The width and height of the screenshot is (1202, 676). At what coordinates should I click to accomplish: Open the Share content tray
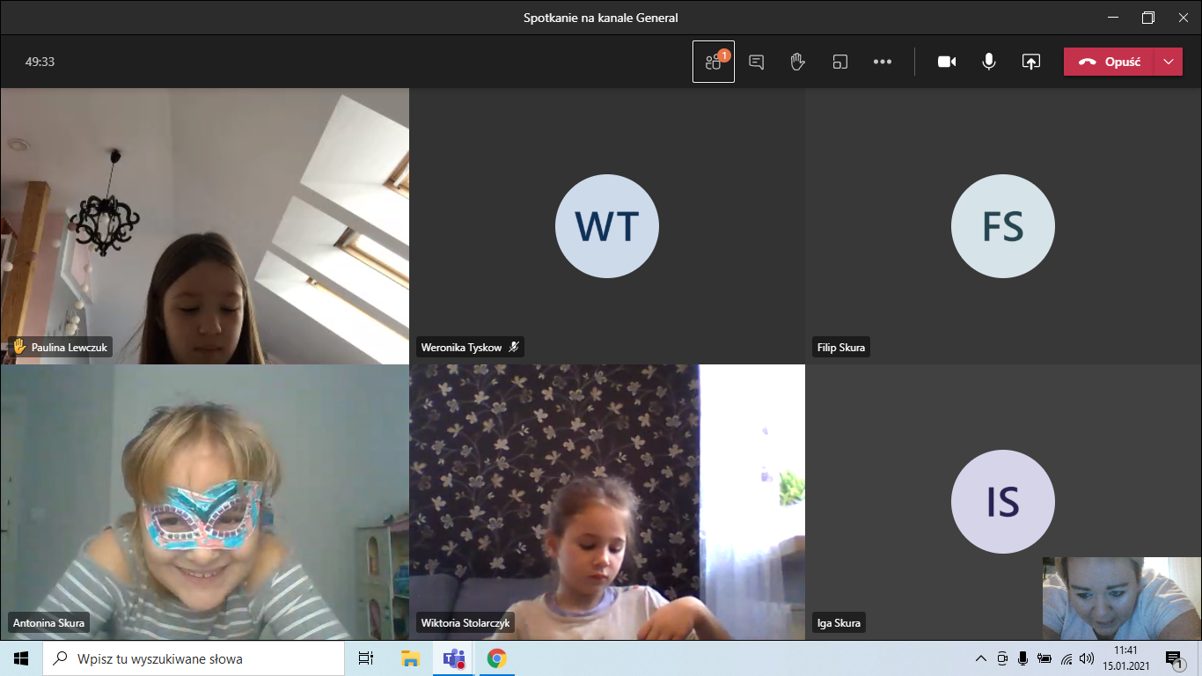coord(1031,62)
